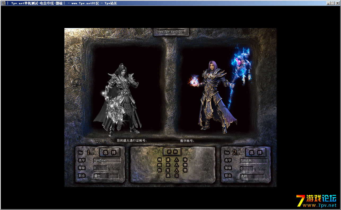Image resolution: width=341 pixels, height=210 pixels.
Task: Click the level field of slot No 2
Action: tap(247, 168)
